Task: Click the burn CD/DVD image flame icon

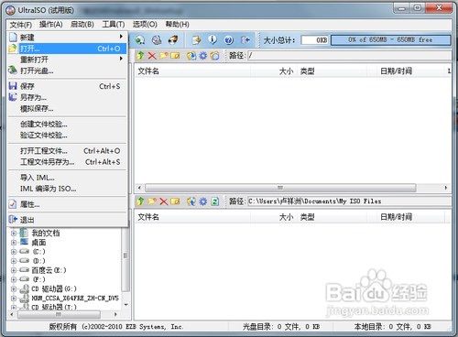Action: pyautogui.click(x=173, y=40)
